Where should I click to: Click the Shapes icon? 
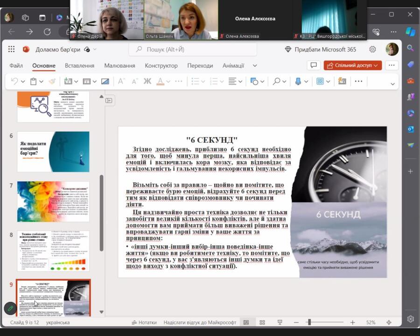click(254, 81)
